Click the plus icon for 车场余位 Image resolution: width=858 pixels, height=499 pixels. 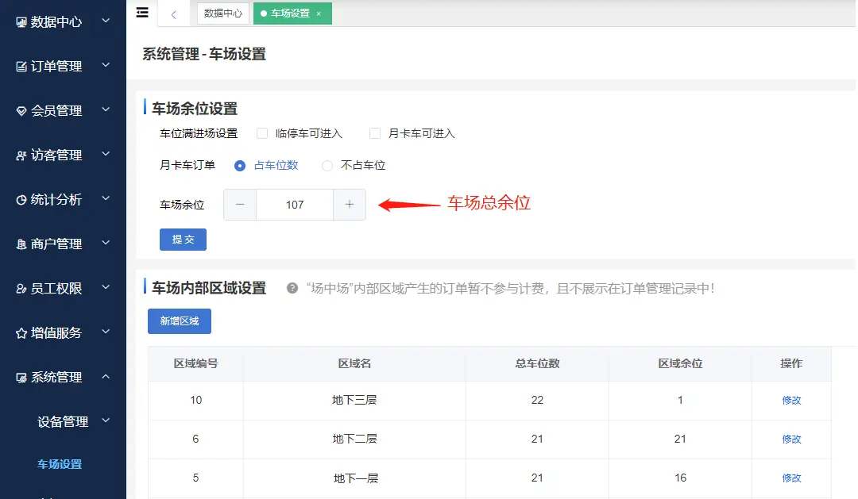(350, 205)
